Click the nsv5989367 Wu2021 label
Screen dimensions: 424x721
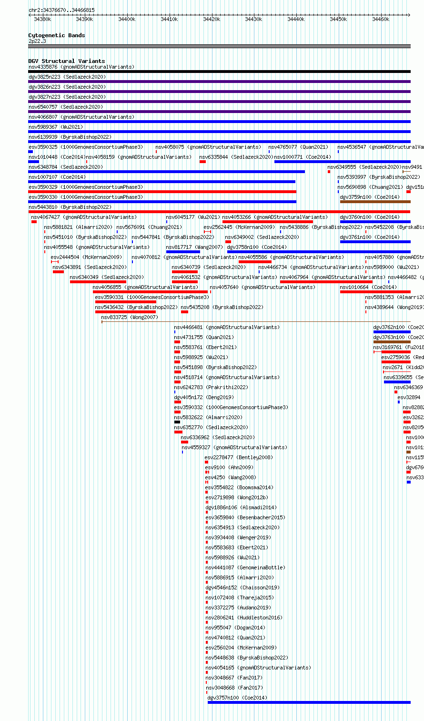click(56, 127)
